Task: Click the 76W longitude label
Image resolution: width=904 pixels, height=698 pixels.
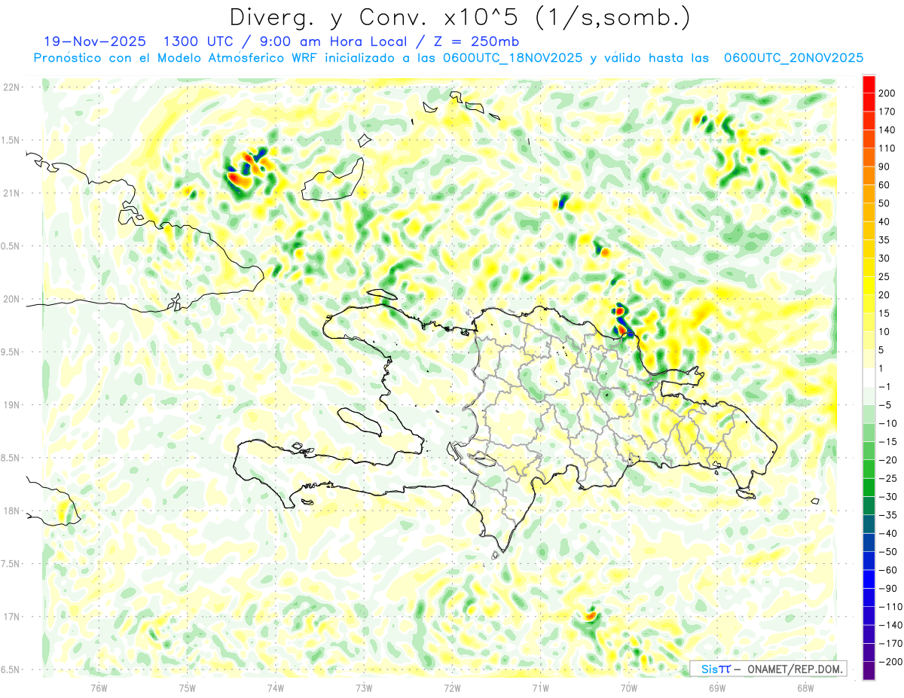Action: point(99,688)
